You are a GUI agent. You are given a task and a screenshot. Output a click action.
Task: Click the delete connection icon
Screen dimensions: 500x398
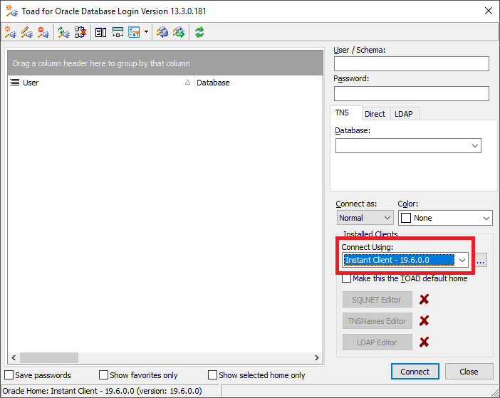(x=43, y=32)
